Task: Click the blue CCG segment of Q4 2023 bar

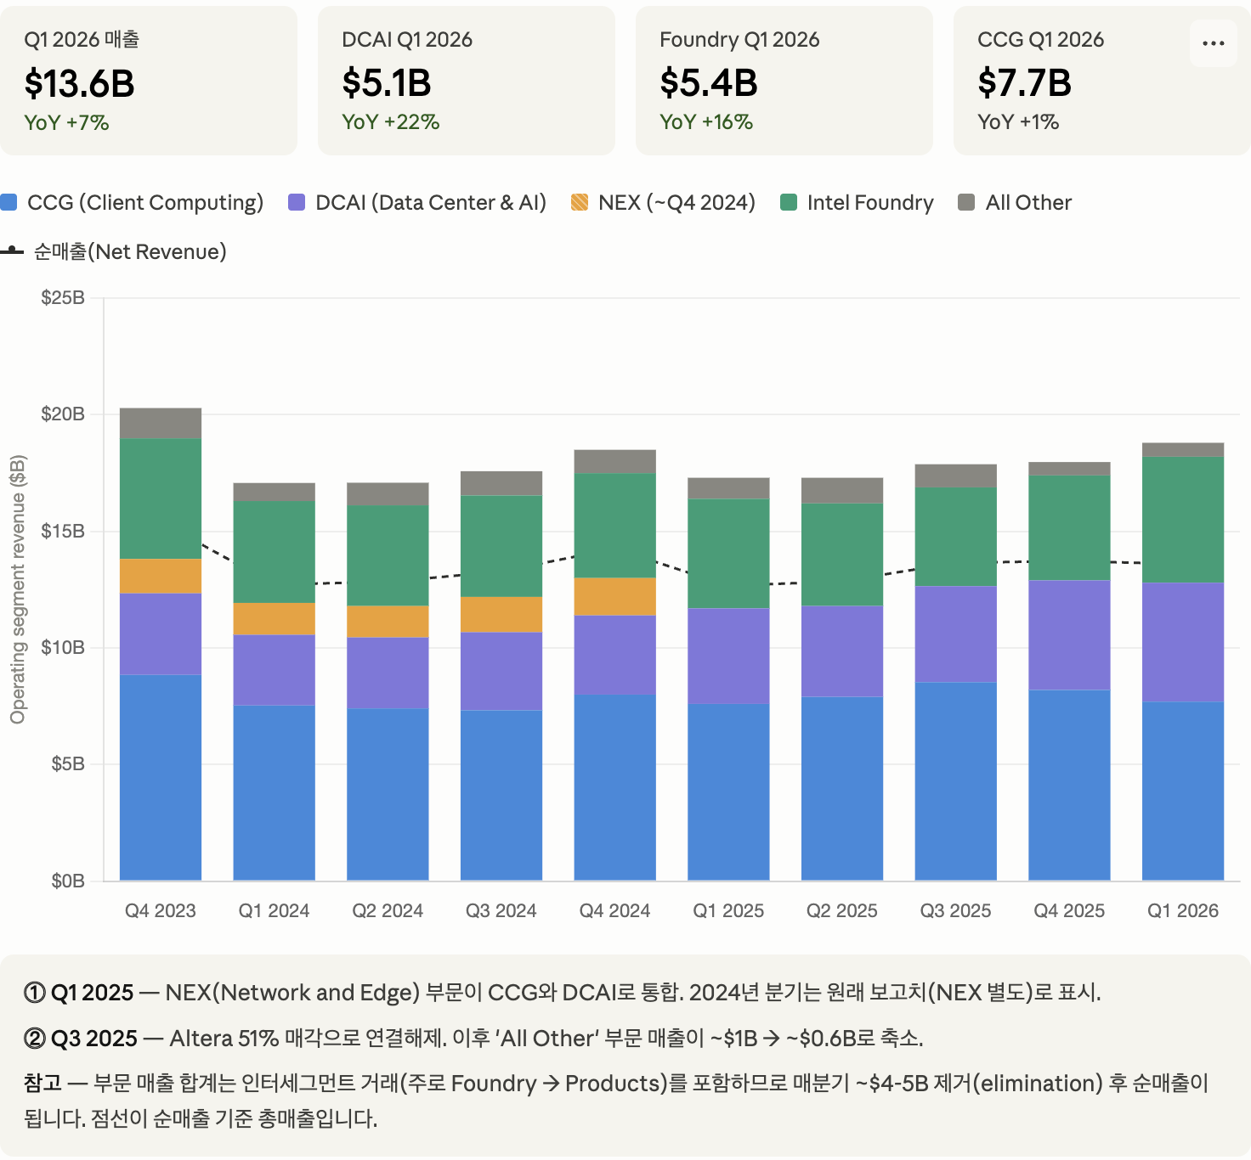Action: tap(161, 777)
